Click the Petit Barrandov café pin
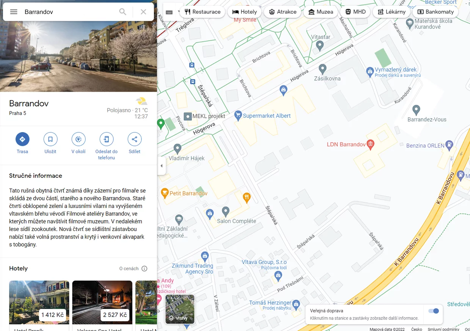Viewport: 470px width, 331px height. tap(164, 192)
